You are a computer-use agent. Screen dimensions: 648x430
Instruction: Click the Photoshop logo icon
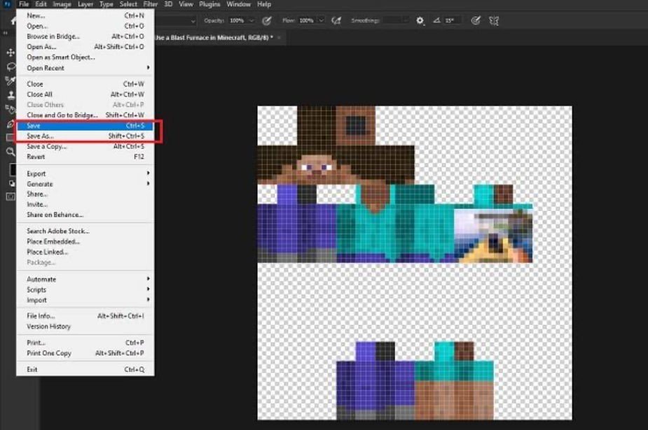pyautogui.click(x=6, y=4)
